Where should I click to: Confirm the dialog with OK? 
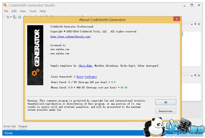click(166, 102)
